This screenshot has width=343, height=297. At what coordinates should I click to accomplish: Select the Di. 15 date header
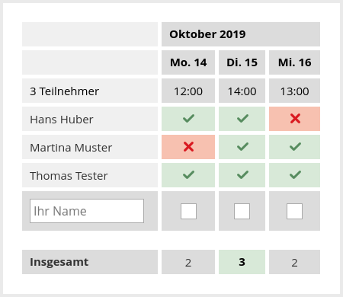click(x=242, y=62)
